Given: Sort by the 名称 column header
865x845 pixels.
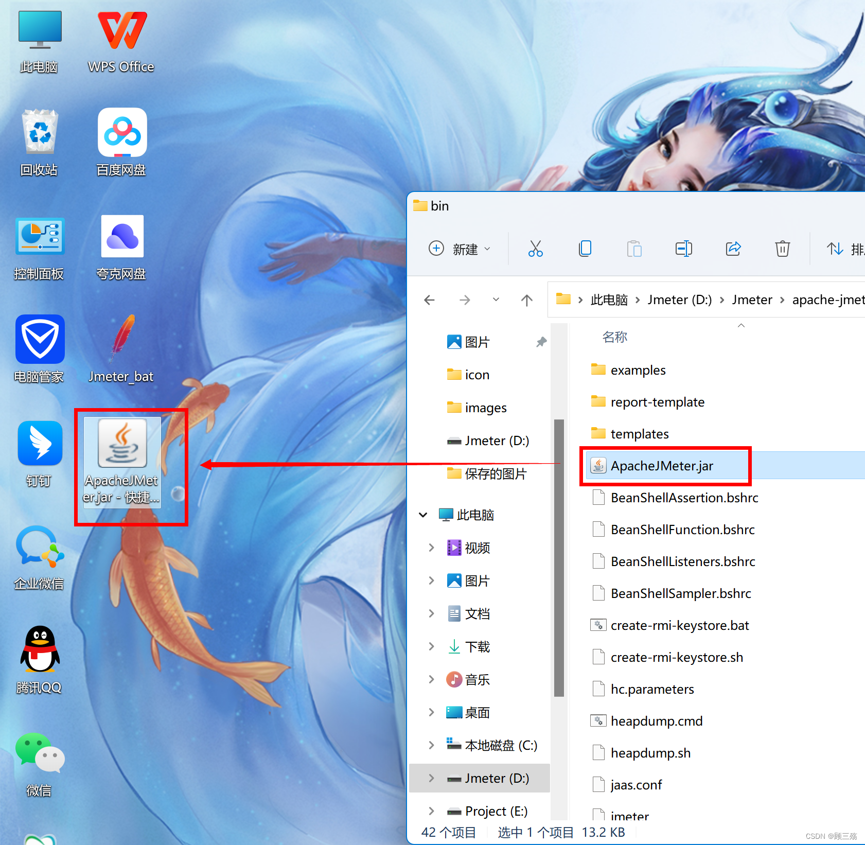Looking at the screenshot, I should point(615,337).
